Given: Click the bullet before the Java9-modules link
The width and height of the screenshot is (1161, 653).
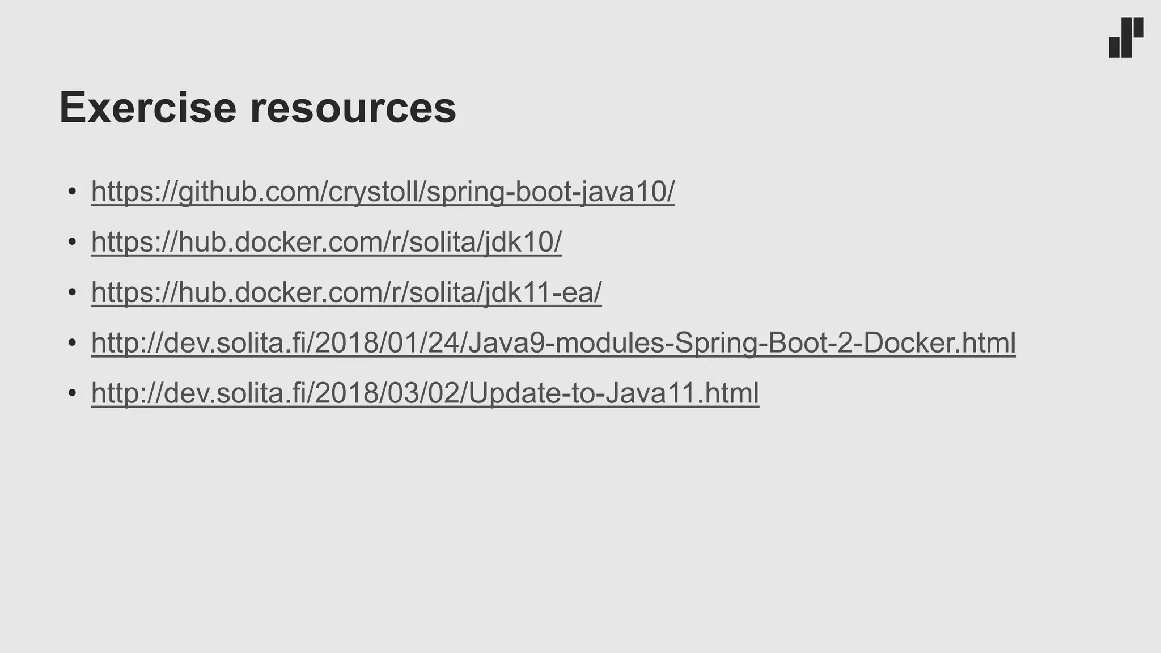Looking at the screenshot, I should click(x=72, y=344).
